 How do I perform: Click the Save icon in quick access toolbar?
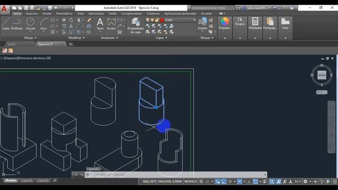[x=26, y=8]
